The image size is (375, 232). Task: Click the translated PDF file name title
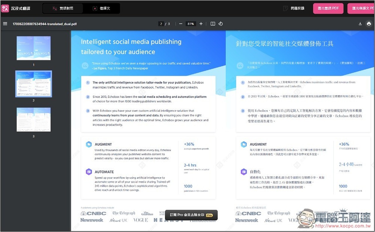45,24
